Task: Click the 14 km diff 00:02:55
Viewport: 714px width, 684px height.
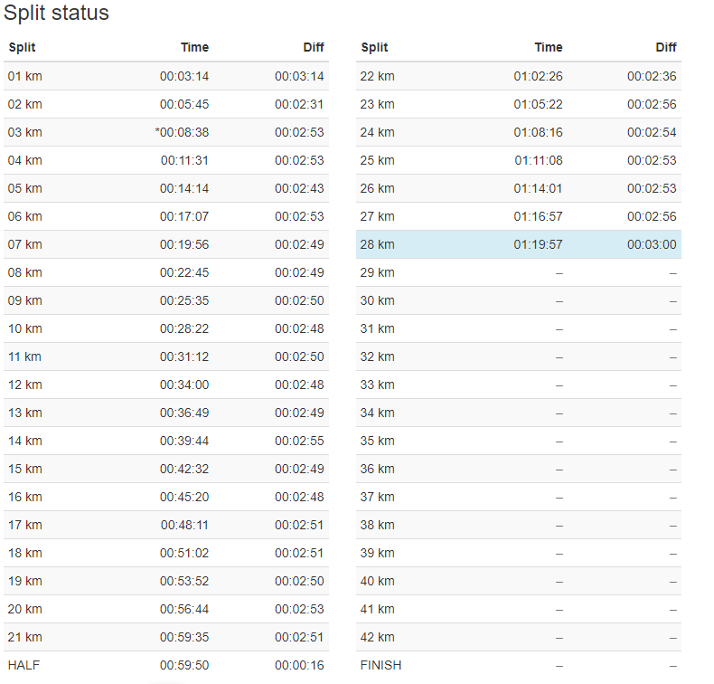Action: (299, 442)
